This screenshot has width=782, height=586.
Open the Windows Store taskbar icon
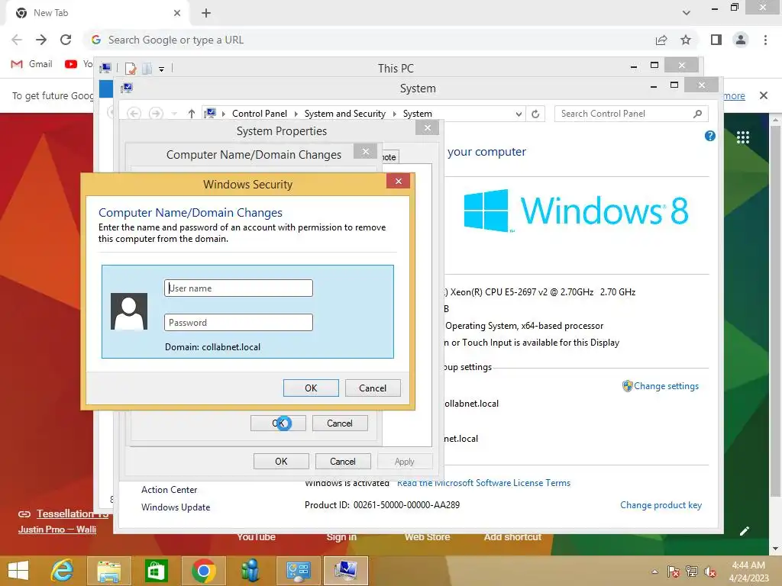pos(156,571)
